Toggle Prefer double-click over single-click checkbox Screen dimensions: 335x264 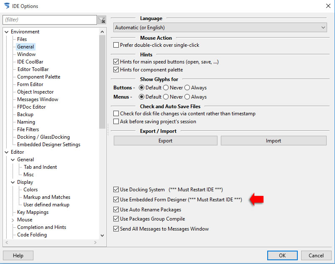click(116, 45)
